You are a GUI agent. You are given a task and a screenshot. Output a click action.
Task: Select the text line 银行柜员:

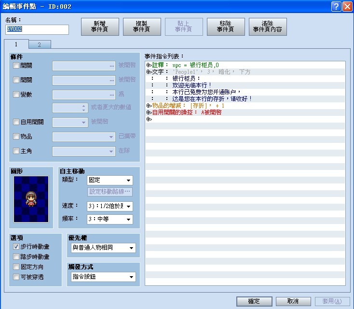coord(245,79)
